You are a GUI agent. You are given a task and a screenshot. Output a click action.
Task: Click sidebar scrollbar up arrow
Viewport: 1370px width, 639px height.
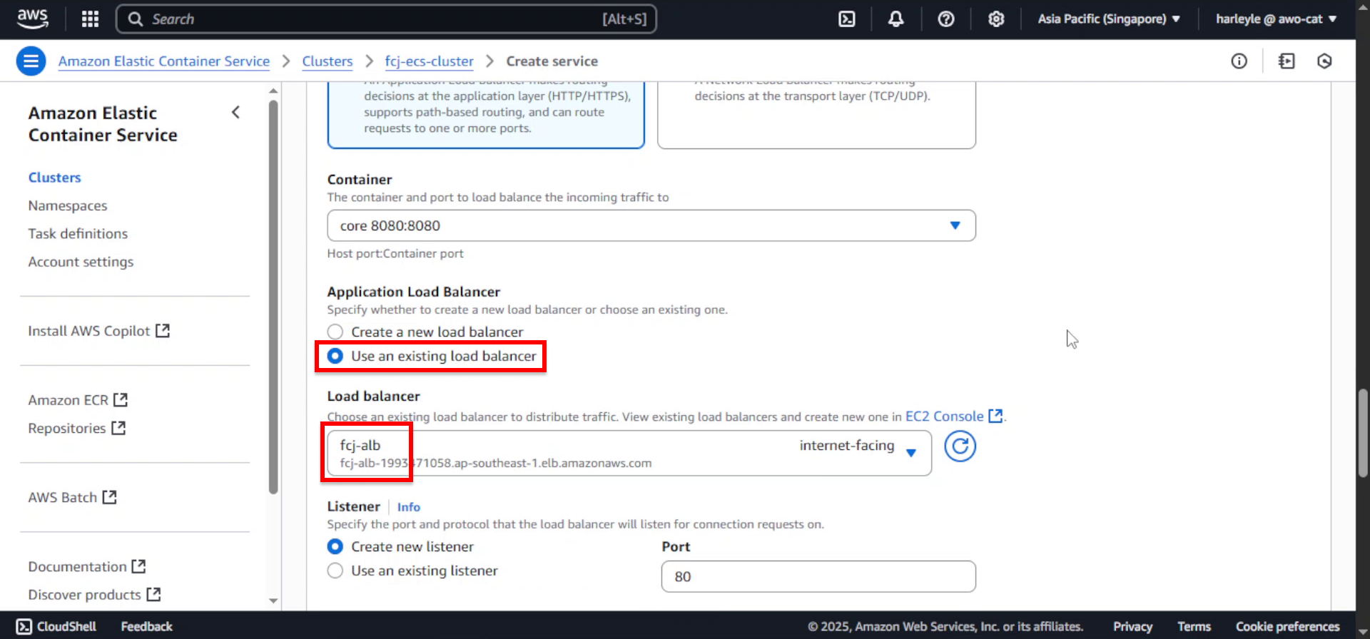pyautogui.click(x=273, y=91)
